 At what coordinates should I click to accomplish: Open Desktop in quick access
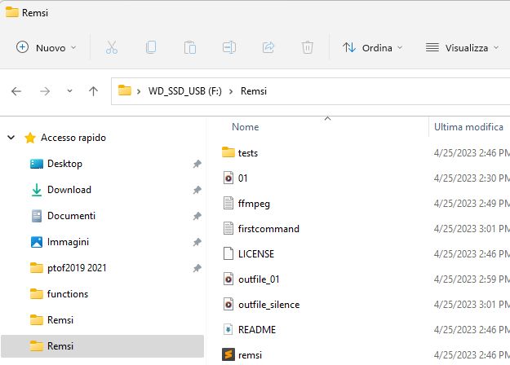click(64, 164)
